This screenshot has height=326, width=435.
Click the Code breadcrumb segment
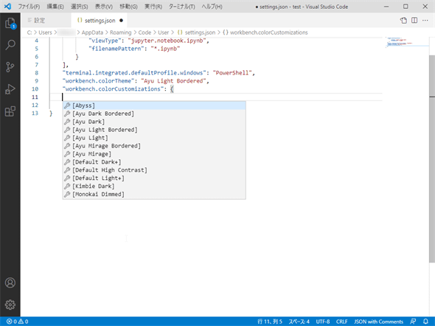[x=145, y=32]
